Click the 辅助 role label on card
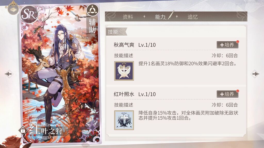 pos(92,26)
